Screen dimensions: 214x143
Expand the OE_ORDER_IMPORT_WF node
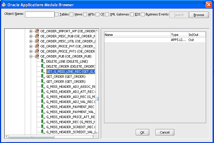point(31,31)
